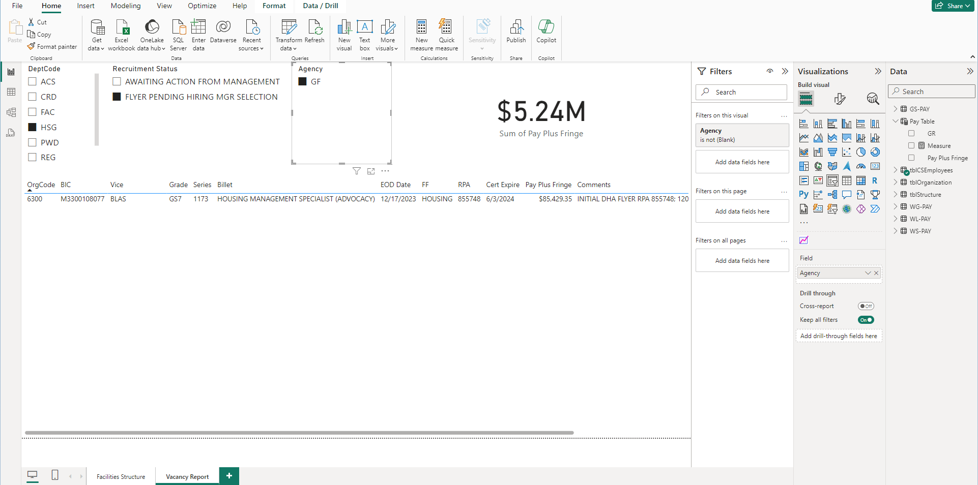Viewport: 978px width, 485px height.
Task: Select the decomposition tree visual
Action: point(832,195)
